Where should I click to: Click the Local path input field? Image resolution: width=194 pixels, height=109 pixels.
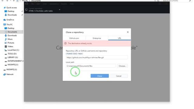coord(91,66)
